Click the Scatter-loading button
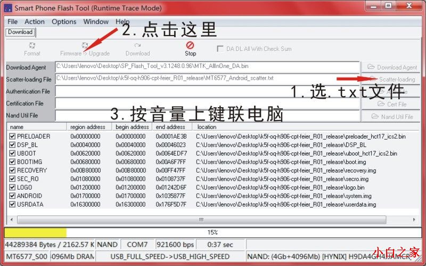The image size is (426, 266). [390, 79]
